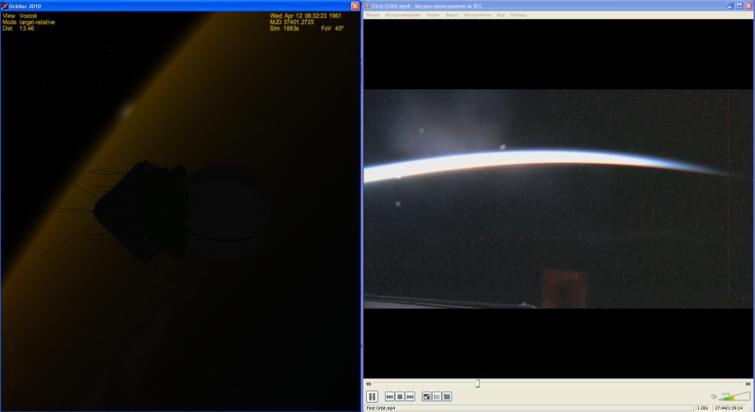This screenshot has height=412, width=755.
Task: Click the VLC cone icon in title bar
Action: 368,6
